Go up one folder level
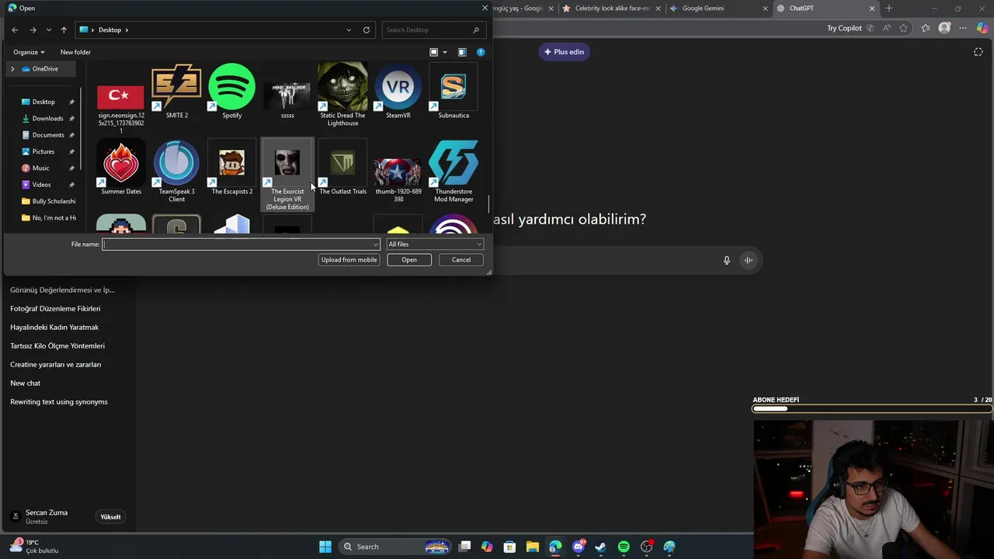 point(64,30)
